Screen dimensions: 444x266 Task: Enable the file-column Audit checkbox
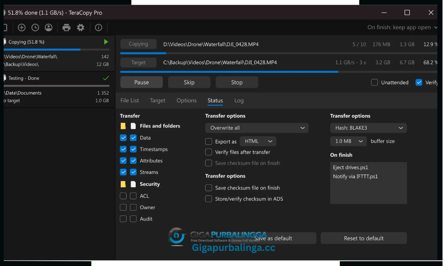[x=133, y=219]
